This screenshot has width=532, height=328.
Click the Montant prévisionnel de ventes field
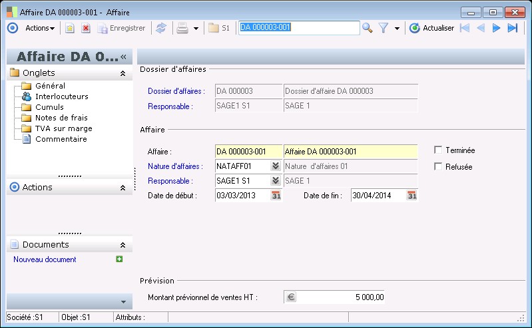pyautogui.click(x=341, y=297)
